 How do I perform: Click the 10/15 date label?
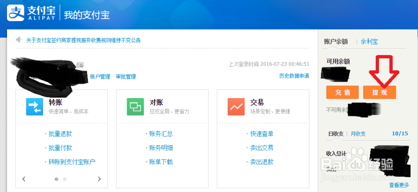coord(400,134)
